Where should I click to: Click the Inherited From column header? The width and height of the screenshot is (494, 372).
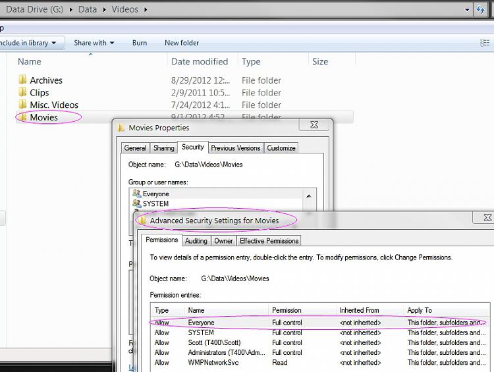[x=370, y=310]
